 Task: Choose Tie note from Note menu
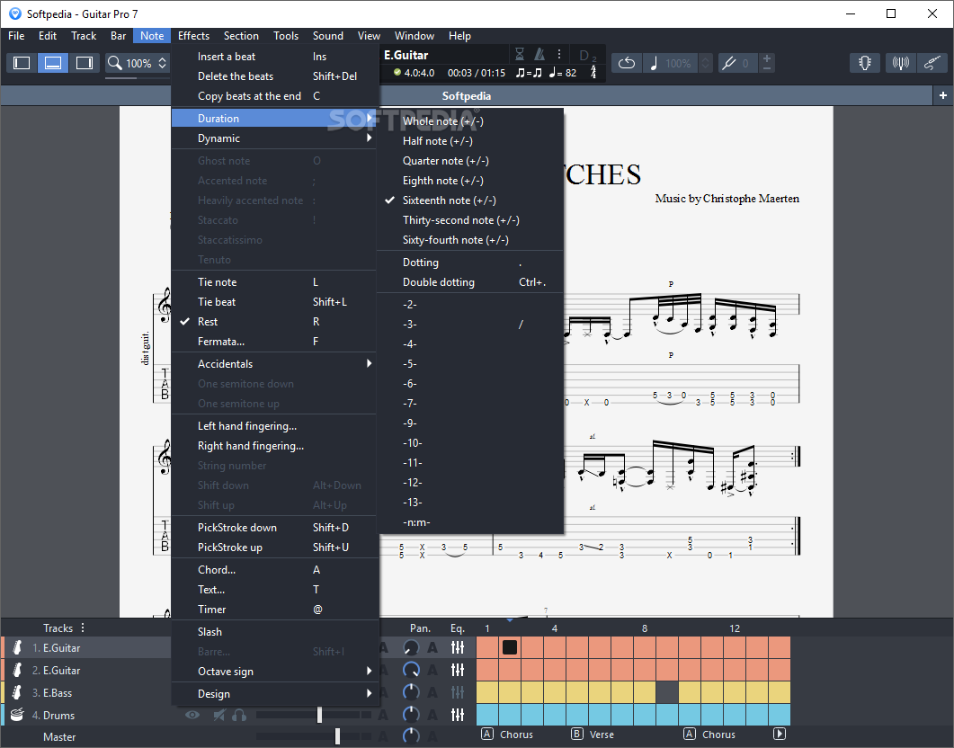[273, 282]
